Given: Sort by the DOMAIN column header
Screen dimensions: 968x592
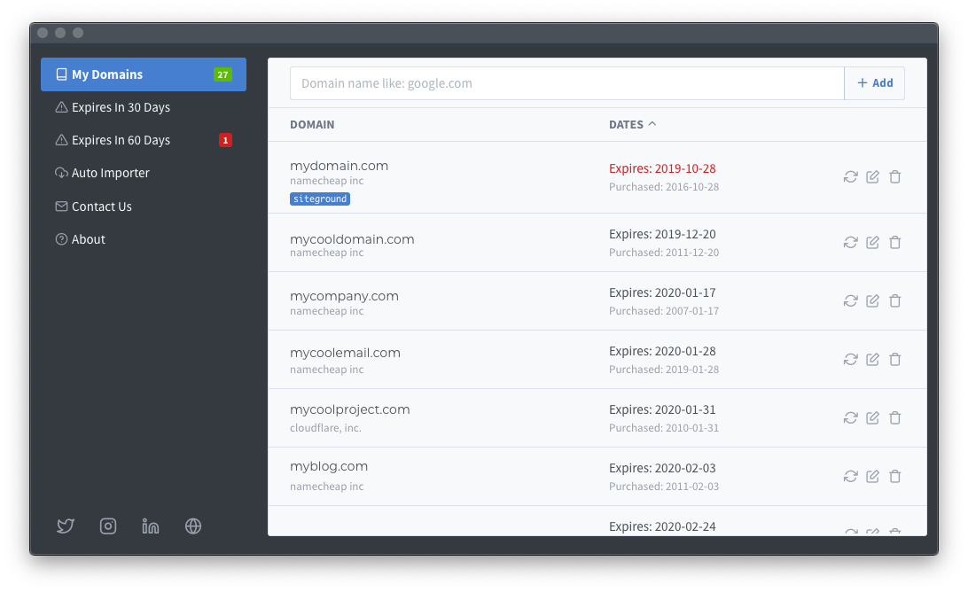Looking at the screenshot, I should pos(312,125).
